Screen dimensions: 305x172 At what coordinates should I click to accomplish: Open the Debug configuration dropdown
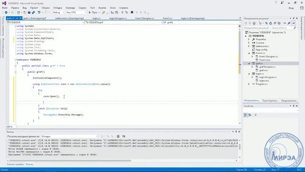58,12
